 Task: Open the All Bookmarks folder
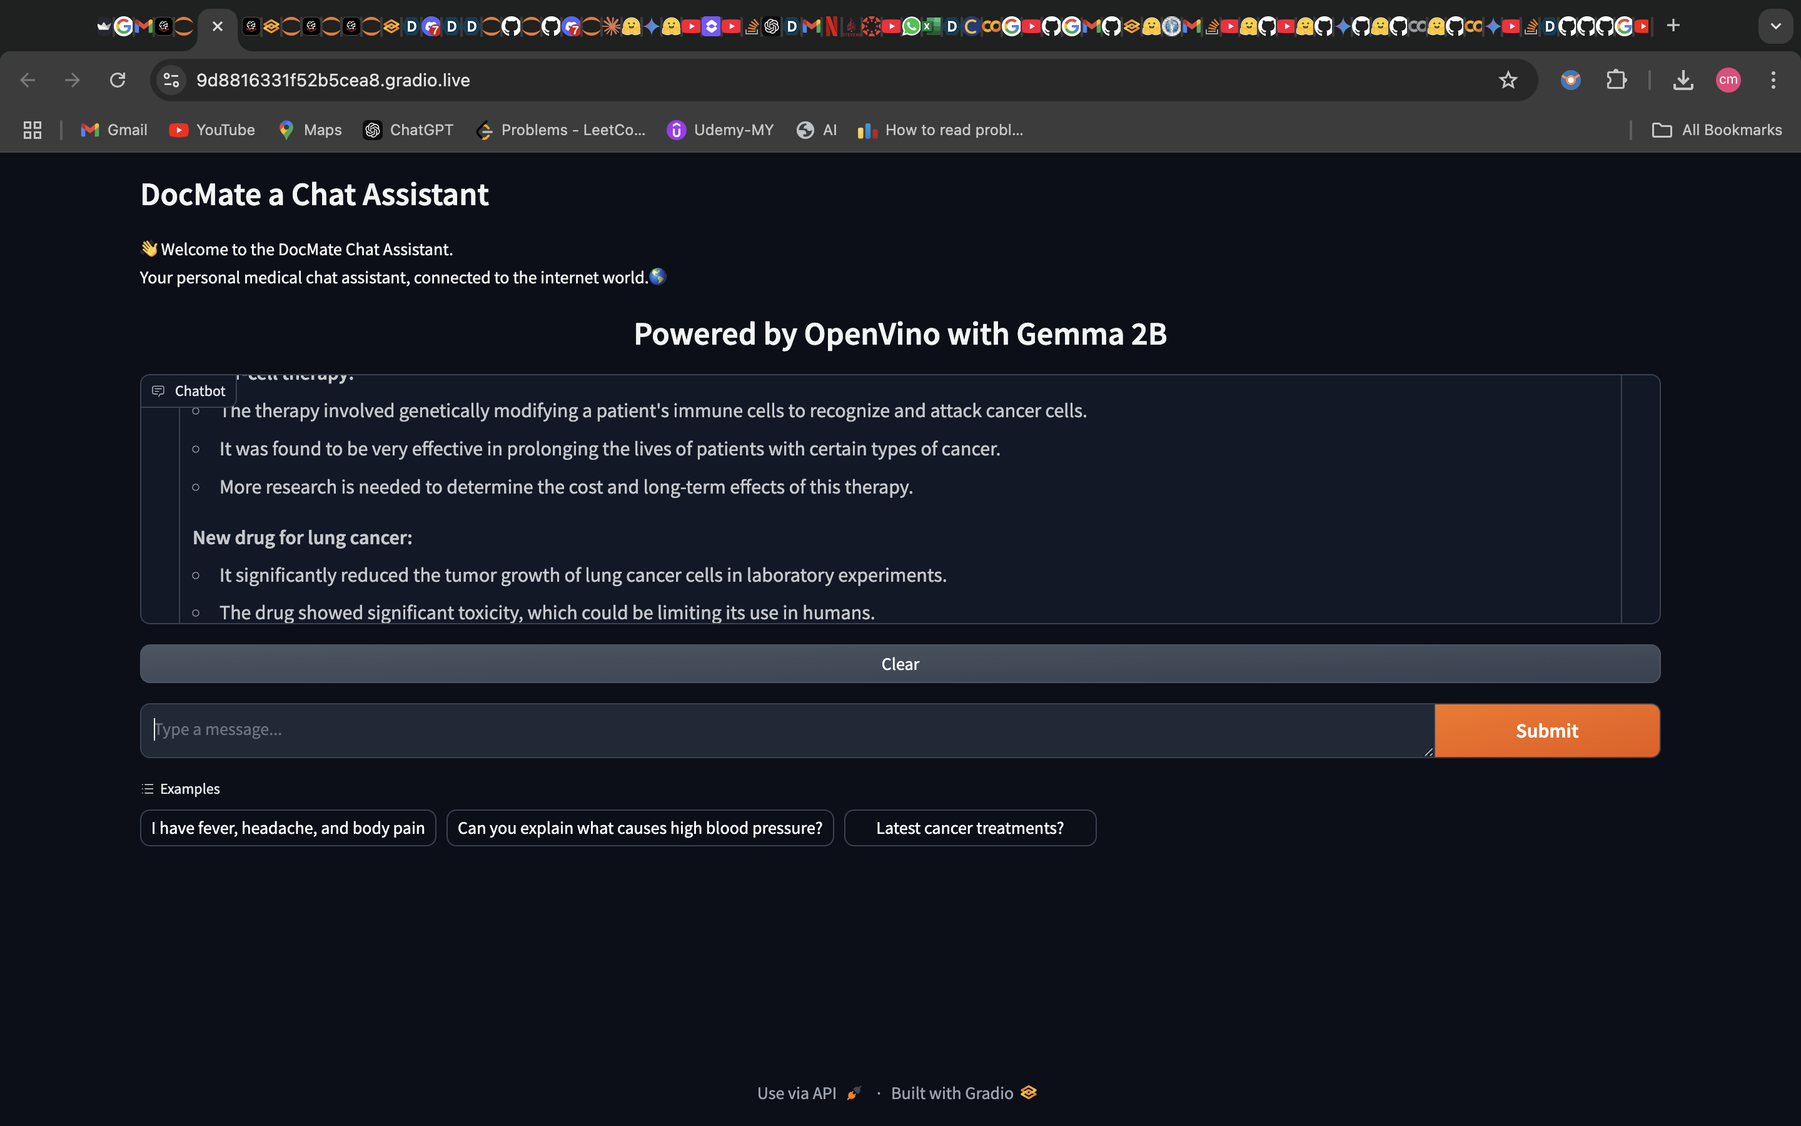pyautogui.click(x=1717, y=130)
